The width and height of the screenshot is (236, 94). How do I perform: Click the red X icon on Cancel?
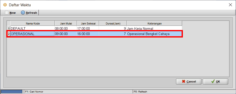point(183,81)
